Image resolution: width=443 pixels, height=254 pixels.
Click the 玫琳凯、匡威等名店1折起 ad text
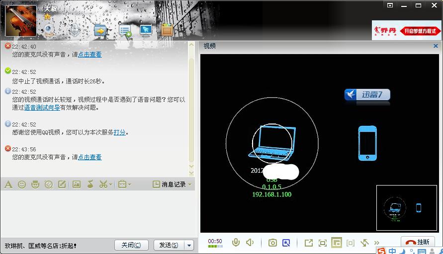(40, 246)
